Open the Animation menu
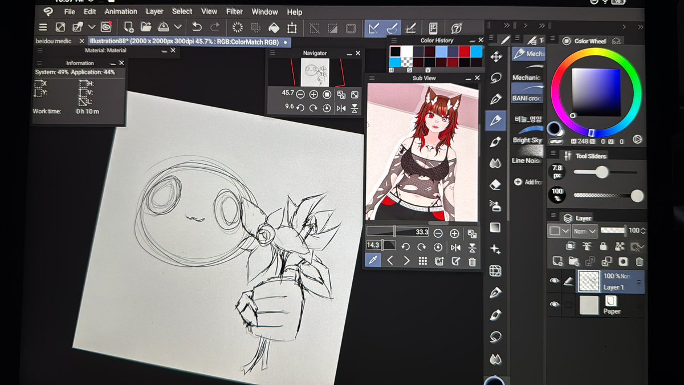This screenshot has width=684, height=385. pyautogui.click(x=121, y=11)
